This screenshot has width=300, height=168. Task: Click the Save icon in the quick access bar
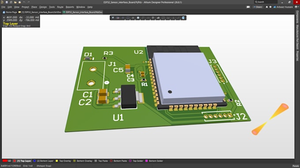click(7, 2)
